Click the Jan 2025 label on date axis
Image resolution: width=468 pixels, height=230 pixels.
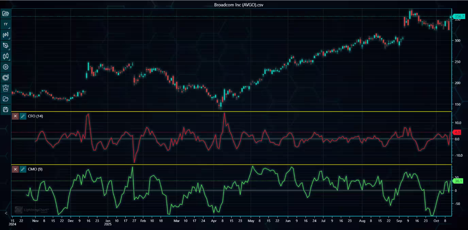tap(108, 222)
